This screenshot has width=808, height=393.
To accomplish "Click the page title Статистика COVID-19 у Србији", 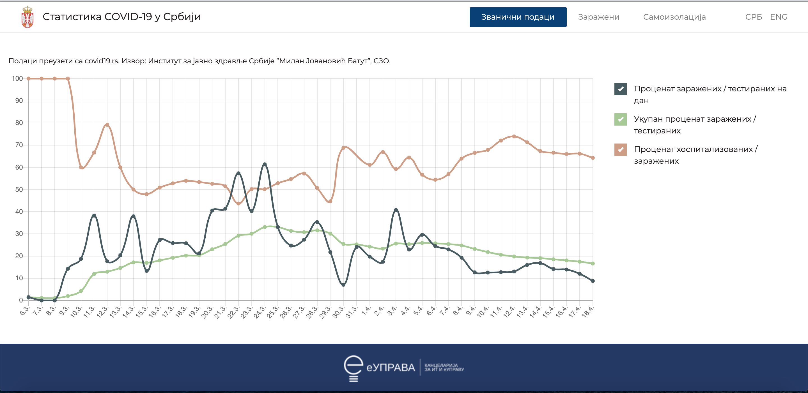I will 121,17.
